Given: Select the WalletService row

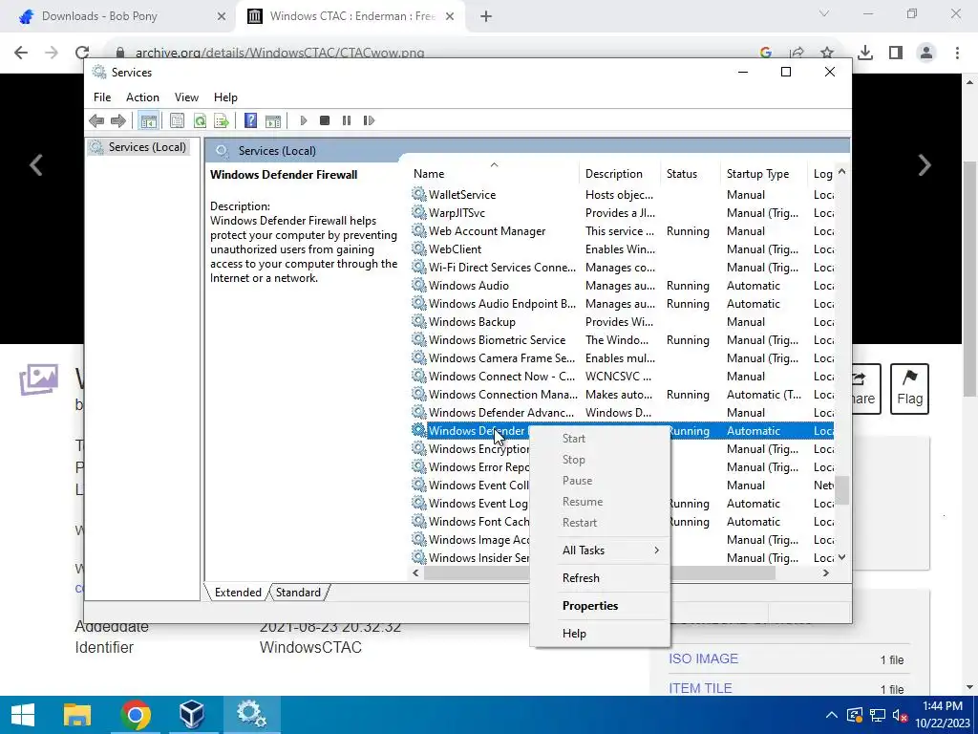Looking at the screenshot, I should (622, 195).
